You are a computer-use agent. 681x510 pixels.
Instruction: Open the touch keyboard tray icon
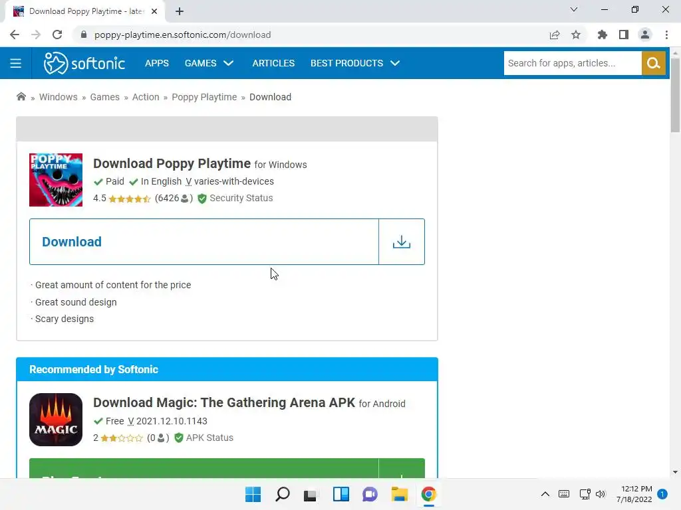[x=564, y=494]
